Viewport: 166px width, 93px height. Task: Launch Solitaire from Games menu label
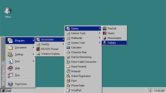[112, 43]
